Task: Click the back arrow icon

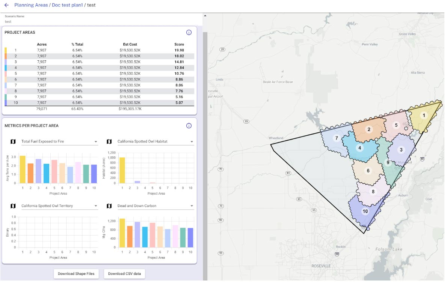Action: (x=6, y=5)
